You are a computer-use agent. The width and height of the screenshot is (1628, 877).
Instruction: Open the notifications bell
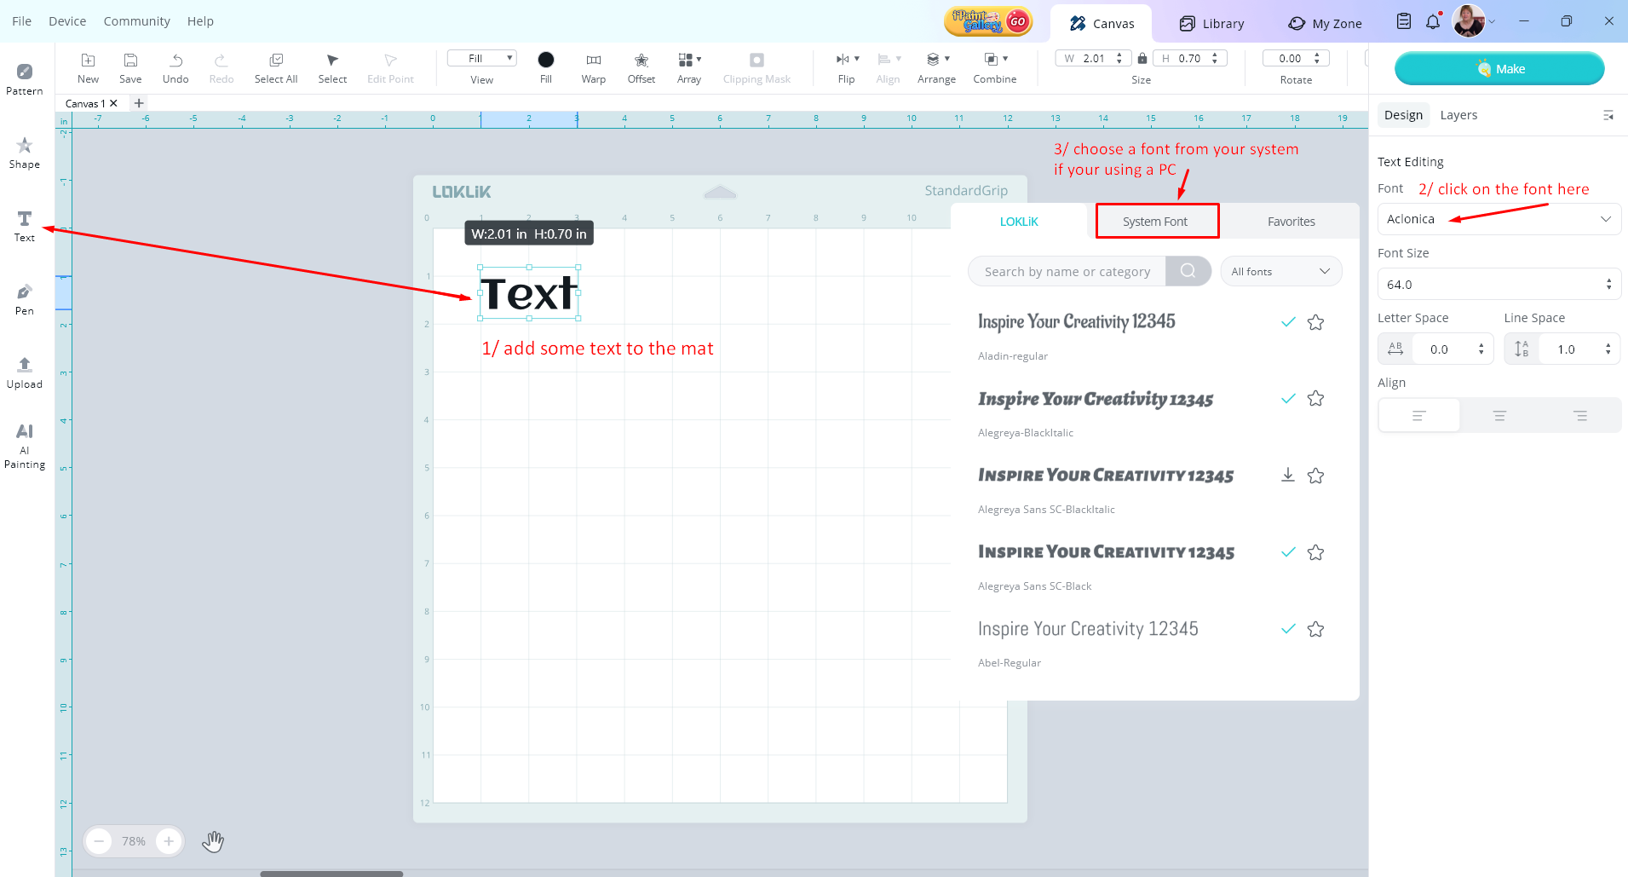point(1433,22)
